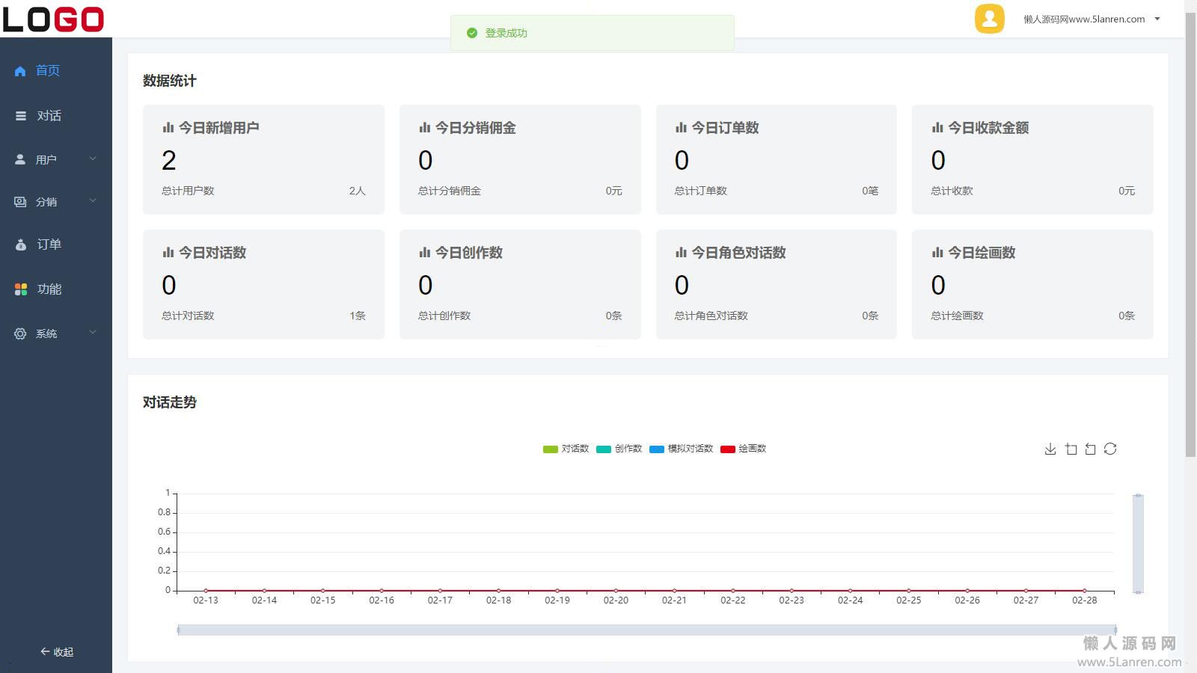The image size is (1197, 673).
Task: Toggle the red 绘画数 legend item
Action: tap(743, 449)
